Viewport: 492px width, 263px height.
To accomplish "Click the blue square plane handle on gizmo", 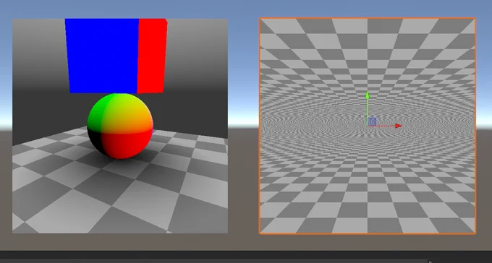I will pyautogui.click(x=372, y=121).
